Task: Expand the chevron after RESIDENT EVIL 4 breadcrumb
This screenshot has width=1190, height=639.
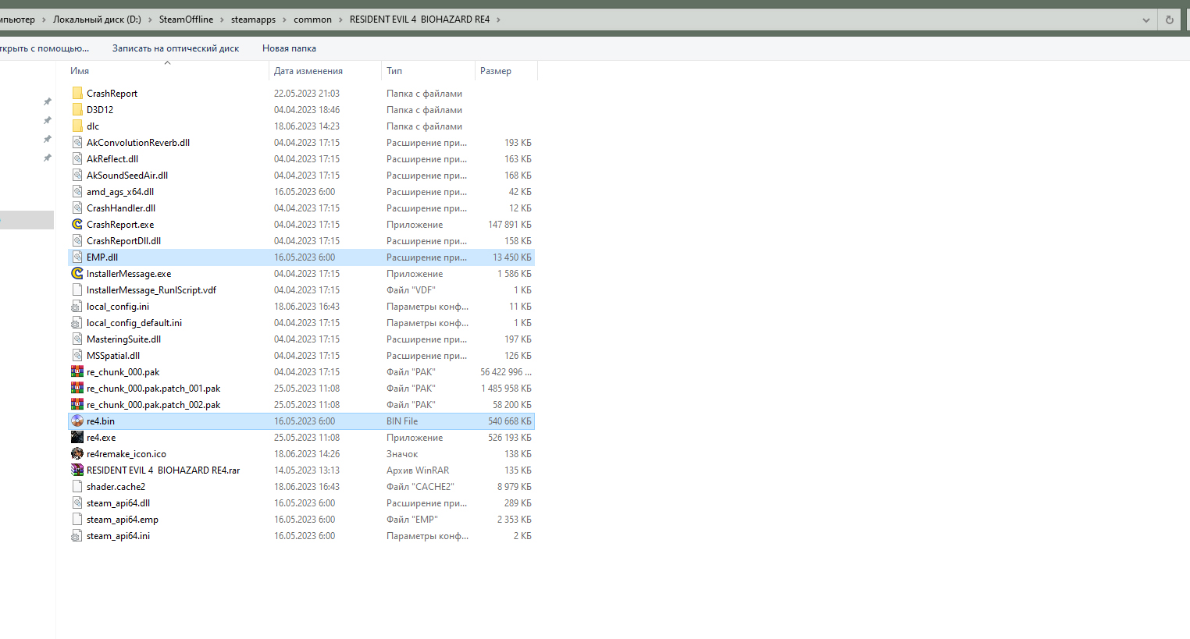Action: (498, 20)
